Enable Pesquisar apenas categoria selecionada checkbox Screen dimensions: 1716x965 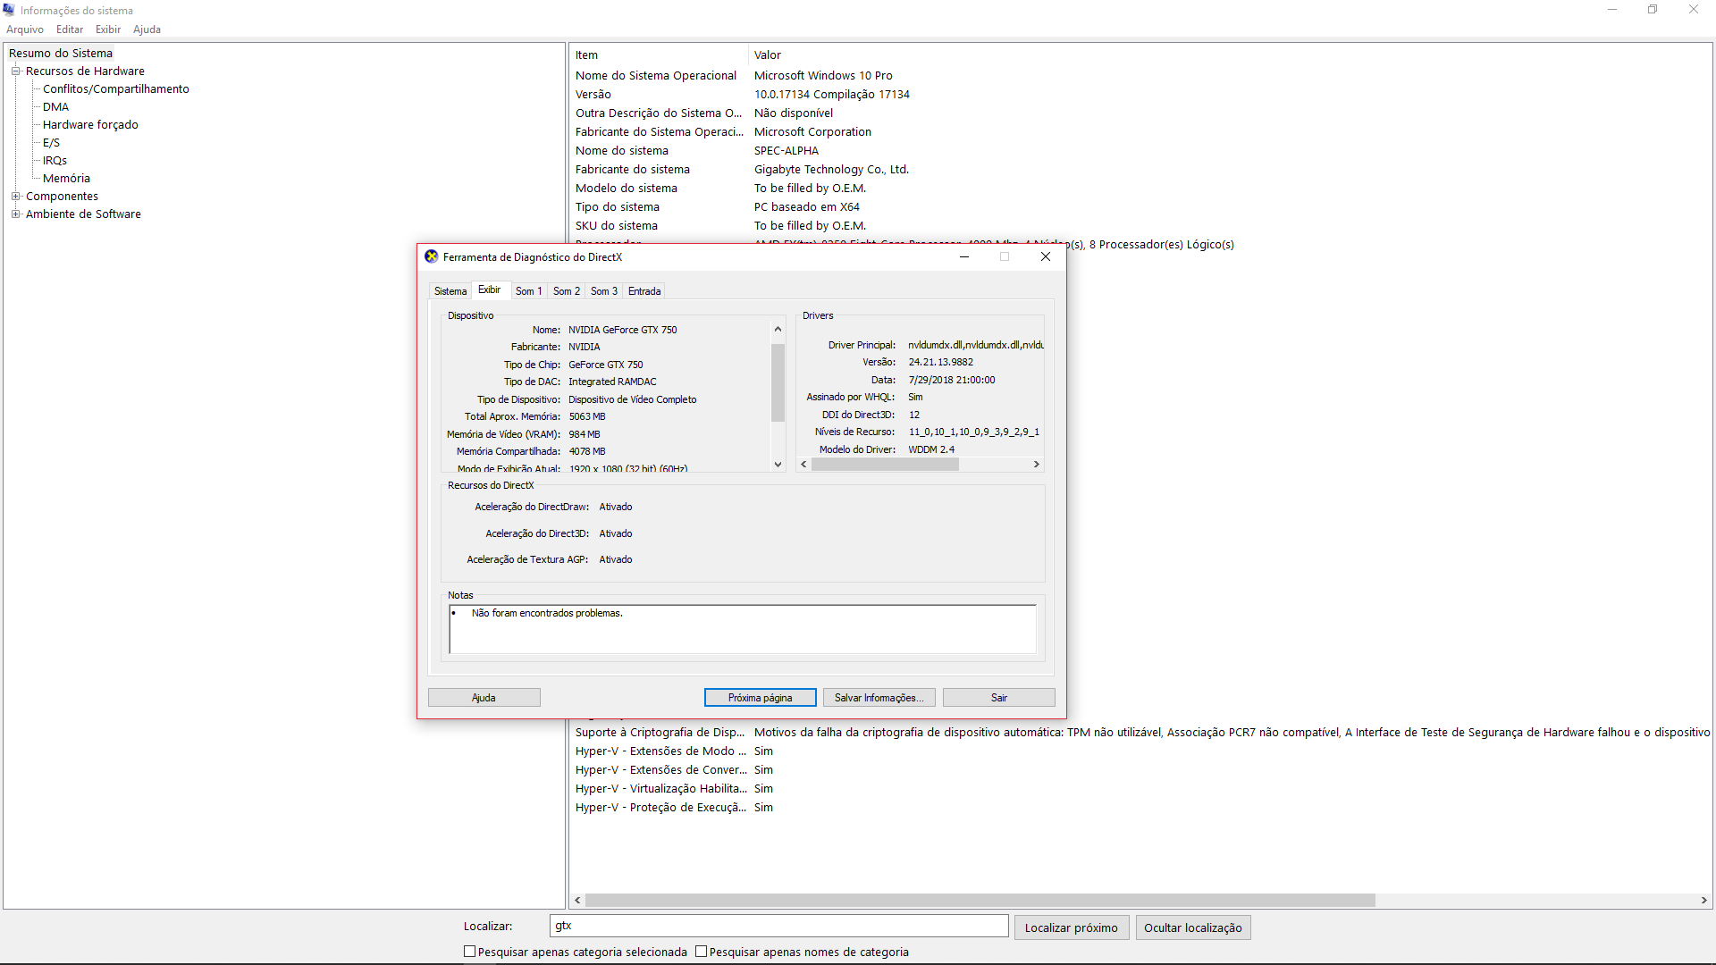pyautogui.click(x=469, y=952)
